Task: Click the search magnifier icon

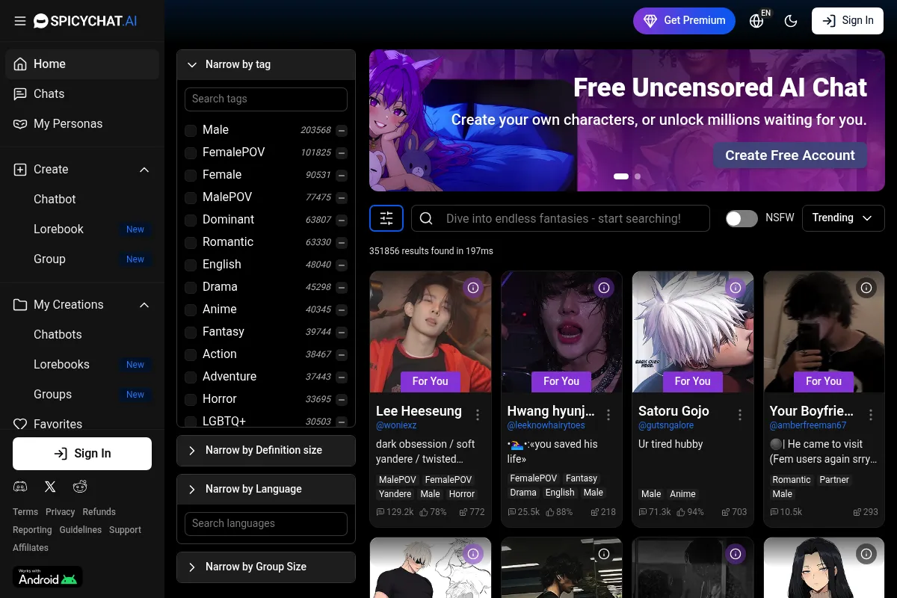Action: pos(426,218)
